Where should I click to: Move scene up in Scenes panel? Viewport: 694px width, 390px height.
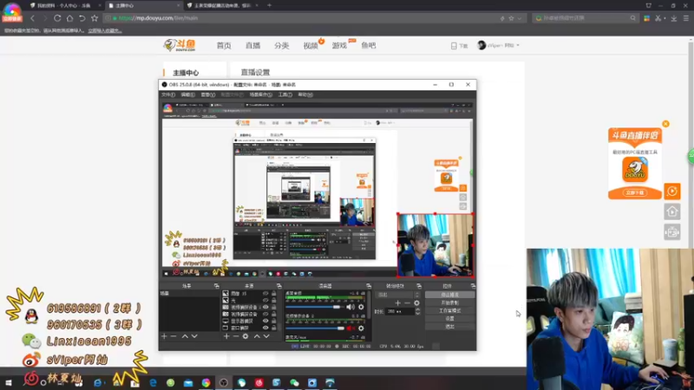185,336
